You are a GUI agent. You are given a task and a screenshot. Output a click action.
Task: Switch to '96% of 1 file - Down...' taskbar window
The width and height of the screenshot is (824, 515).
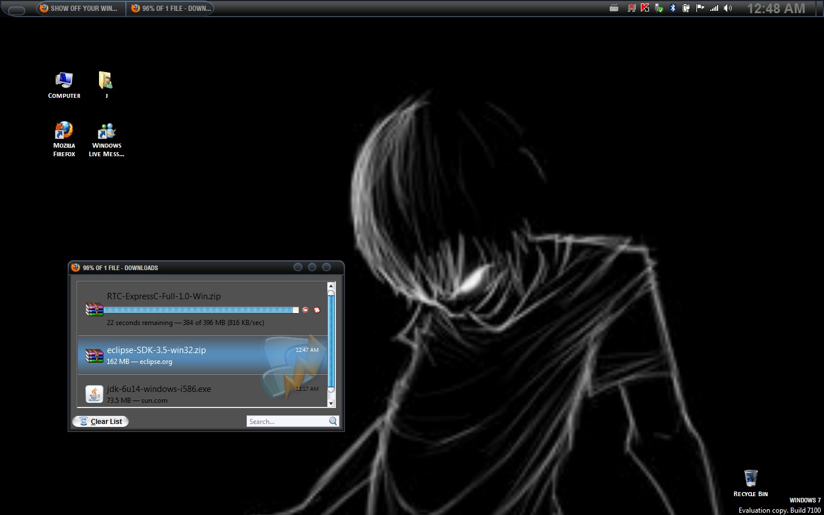tap(171, 9)
